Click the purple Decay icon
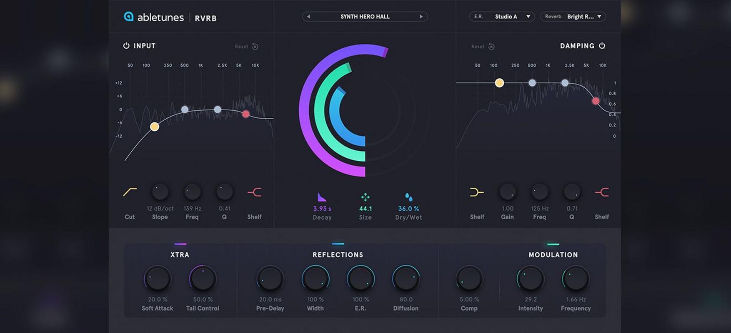 (x=322, y=197)
